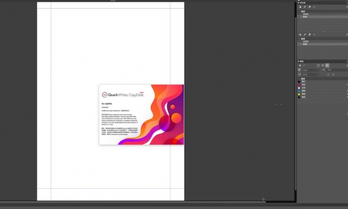Click the horizontal scrollbar below the document
The image size is (348, 209).
tap(133, 201)
